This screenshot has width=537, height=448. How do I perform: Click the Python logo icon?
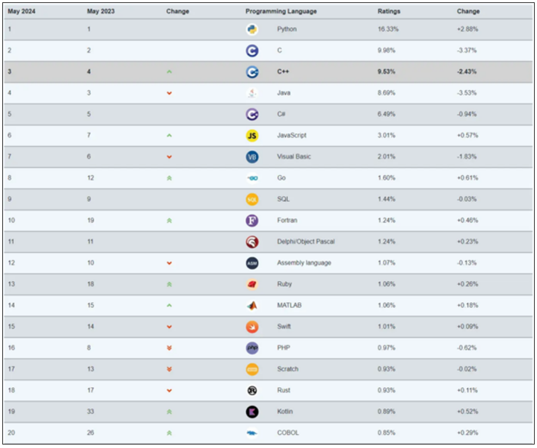(252, 29)
